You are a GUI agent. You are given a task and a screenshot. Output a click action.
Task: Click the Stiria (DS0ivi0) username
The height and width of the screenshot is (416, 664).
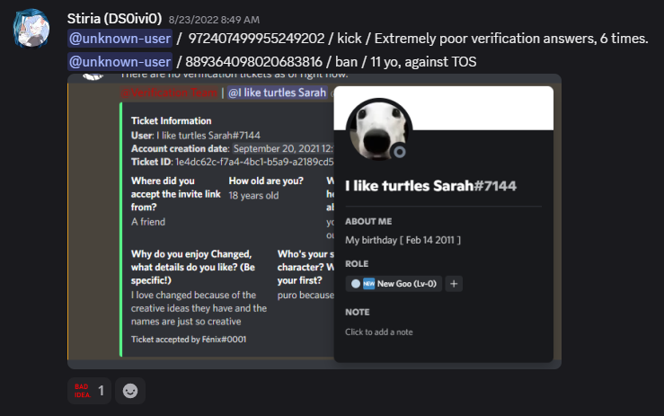[x=114, y=19]
